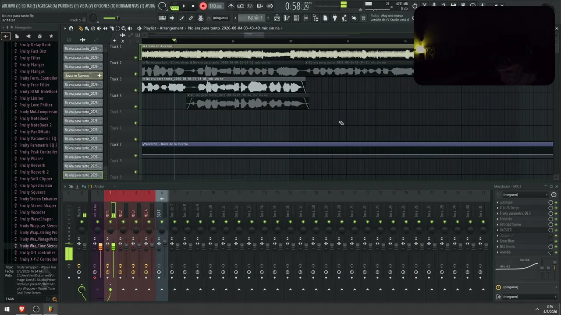Open the OPCIONES menu
This screenshot has width=561, height=315.
click(104, 6)
